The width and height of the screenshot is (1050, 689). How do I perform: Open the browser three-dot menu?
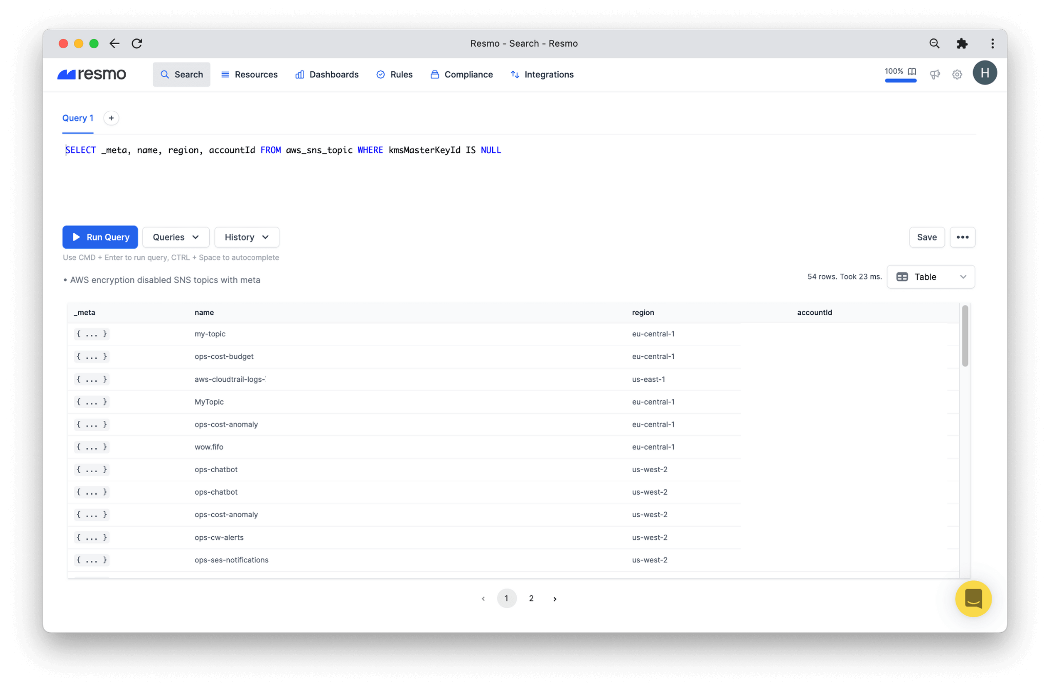pos(992,44)
